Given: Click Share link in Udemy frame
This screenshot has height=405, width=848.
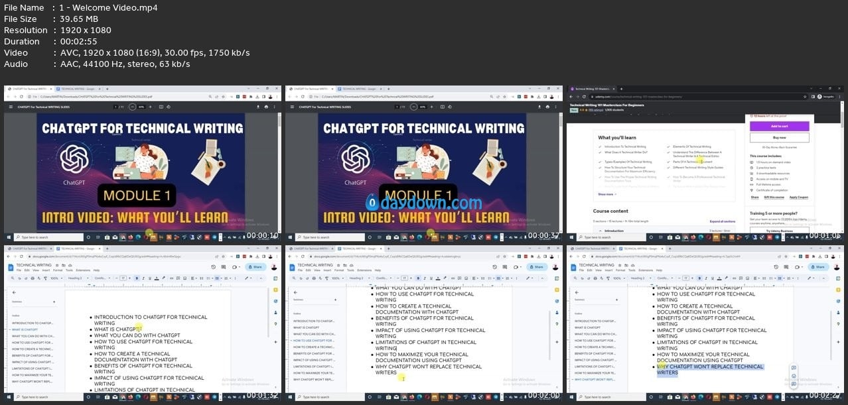Looking at the screenshot, I should (754, 197).
